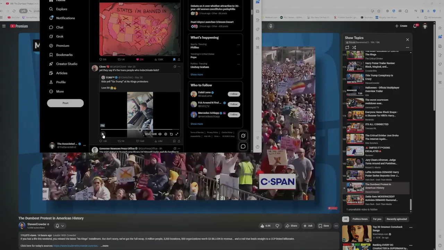Click the More circle icon in X sidebar
444x250 pixels.
click(51, 92)
